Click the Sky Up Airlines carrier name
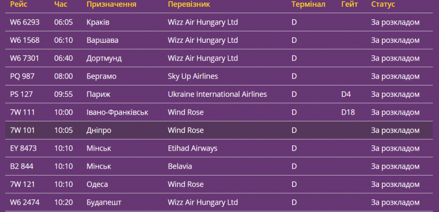 tap(193, 76)
